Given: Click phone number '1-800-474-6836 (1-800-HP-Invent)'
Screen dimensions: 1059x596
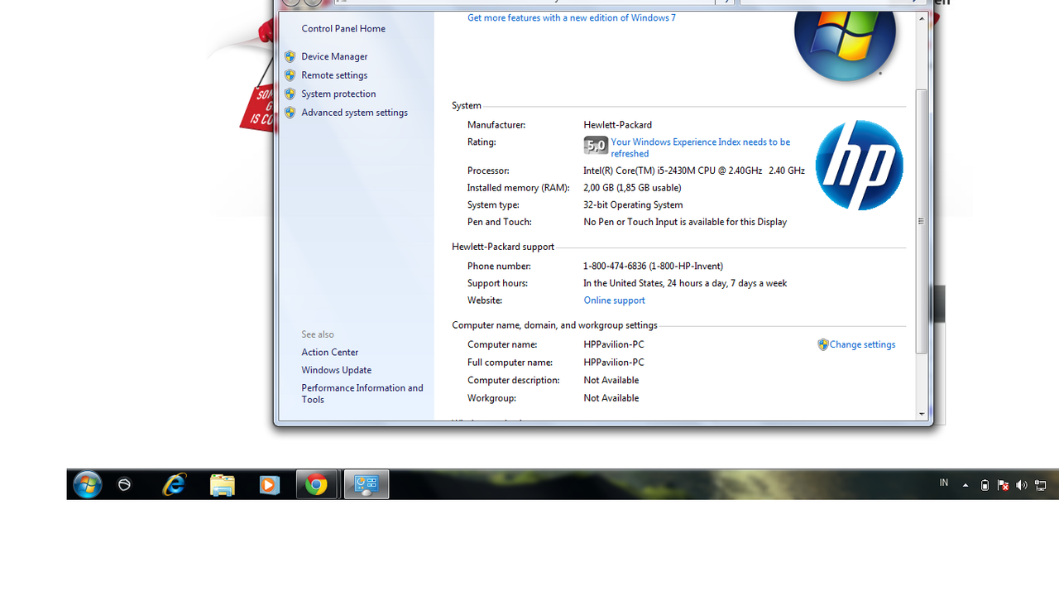Looking at the screenshot, I should click(653, 266).
